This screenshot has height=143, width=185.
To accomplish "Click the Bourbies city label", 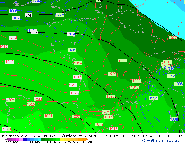I will coord(121,98).
